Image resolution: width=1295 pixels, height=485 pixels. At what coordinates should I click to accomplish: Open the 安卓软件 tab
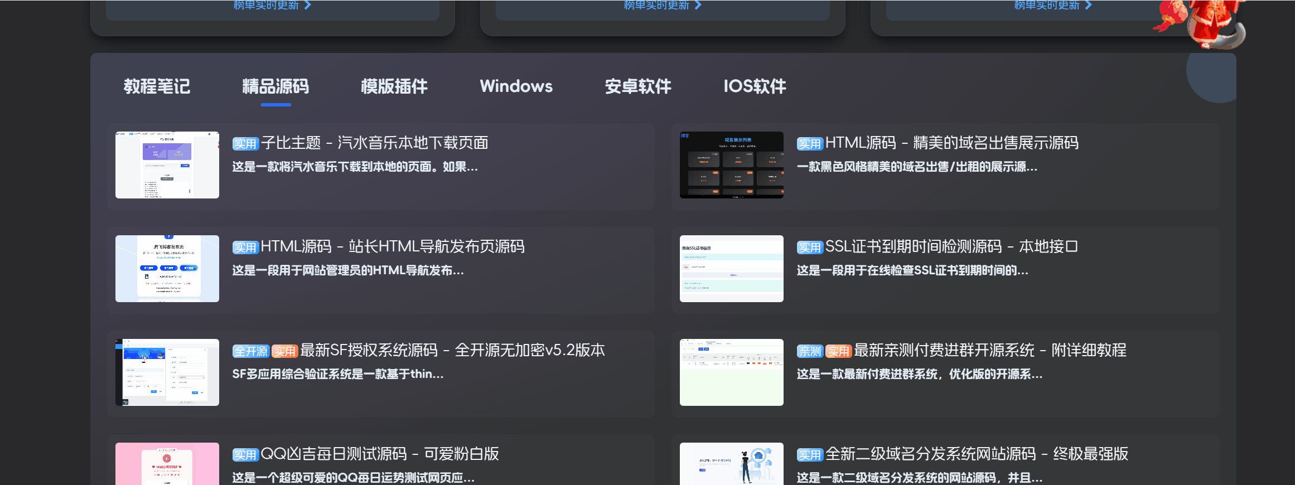point(638,86)
